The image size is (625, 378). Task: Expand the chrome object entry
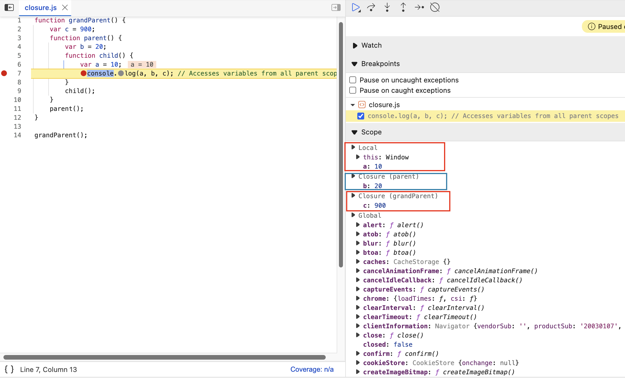tap(358, 298)
